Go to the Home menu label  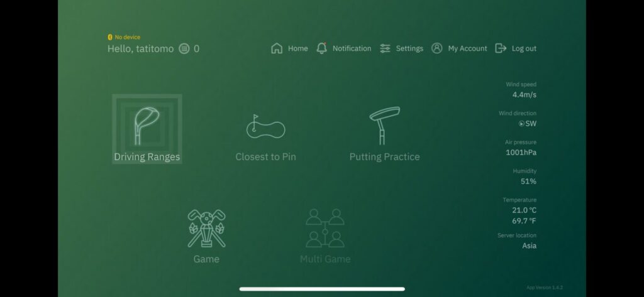(x=297, y=48)
